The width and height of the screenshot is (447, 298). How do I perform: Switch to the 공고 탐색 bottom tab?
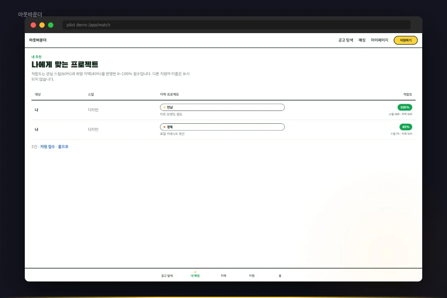pos(167,276)
